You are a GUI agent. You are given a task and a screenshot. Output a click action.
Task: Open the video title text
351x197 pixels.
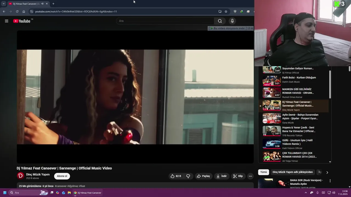64,168
